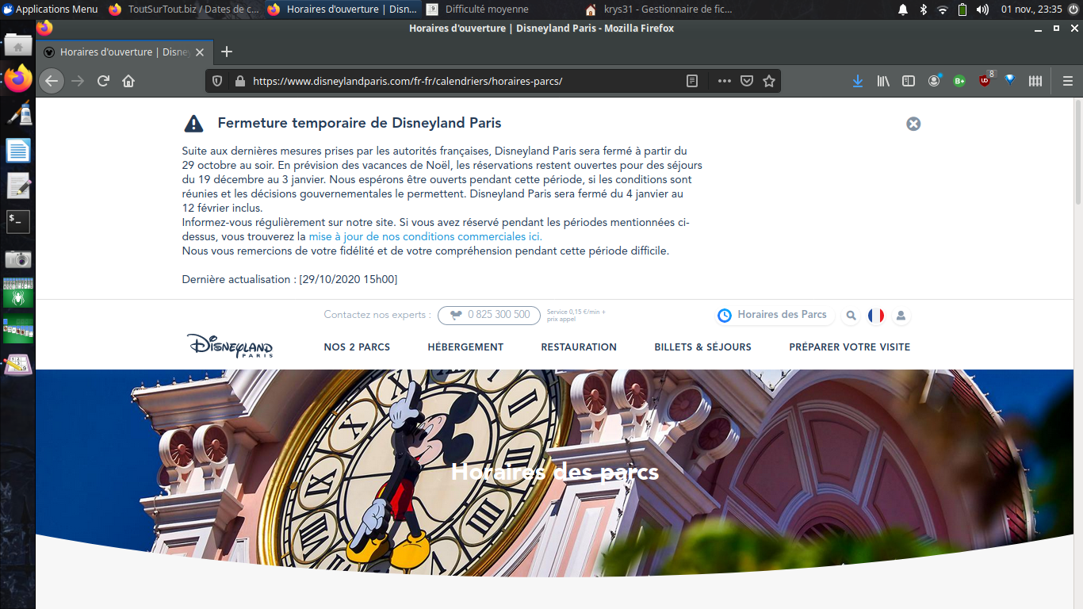The width and height of the screenshot is (1083, 609).
Task: Reload the current page
Action: click(103, 81)
